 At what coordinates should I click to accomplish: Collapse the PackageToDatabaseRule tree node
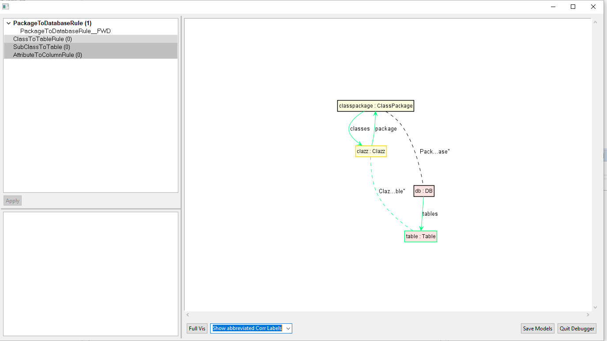point(8,23)
